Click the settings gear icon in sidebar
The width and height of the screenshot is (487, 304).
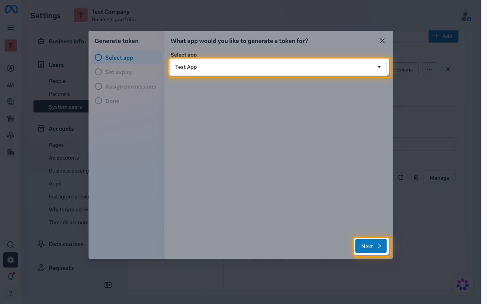(x=11, y=260)
